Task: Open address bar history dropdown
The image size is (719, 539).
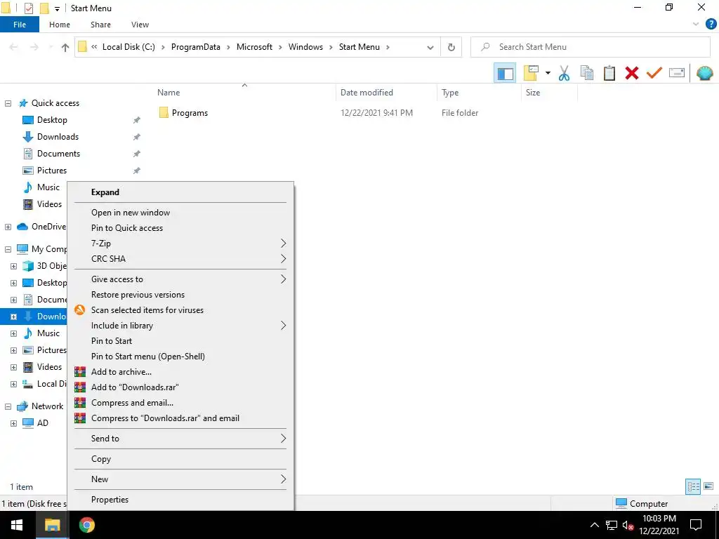Action: click(x=430, y=47)
